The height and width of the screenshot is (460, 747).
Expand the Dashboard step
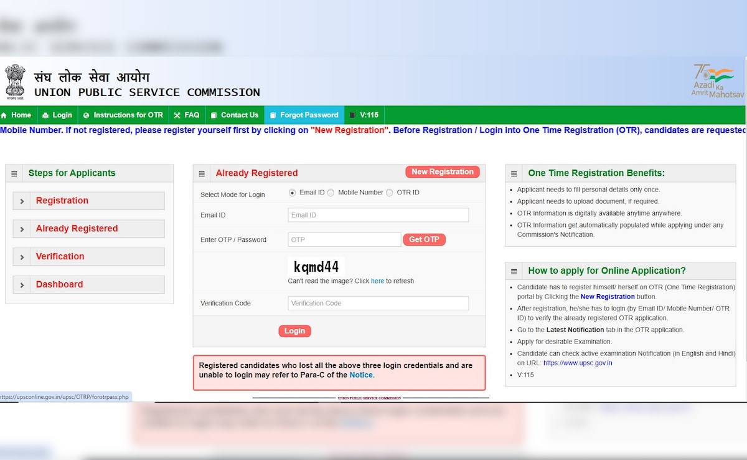coord(88,284)
